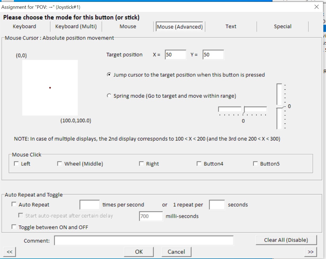Enable the Right mouse click checkbox
The image size is (326, 259).
tap(141, 164)
